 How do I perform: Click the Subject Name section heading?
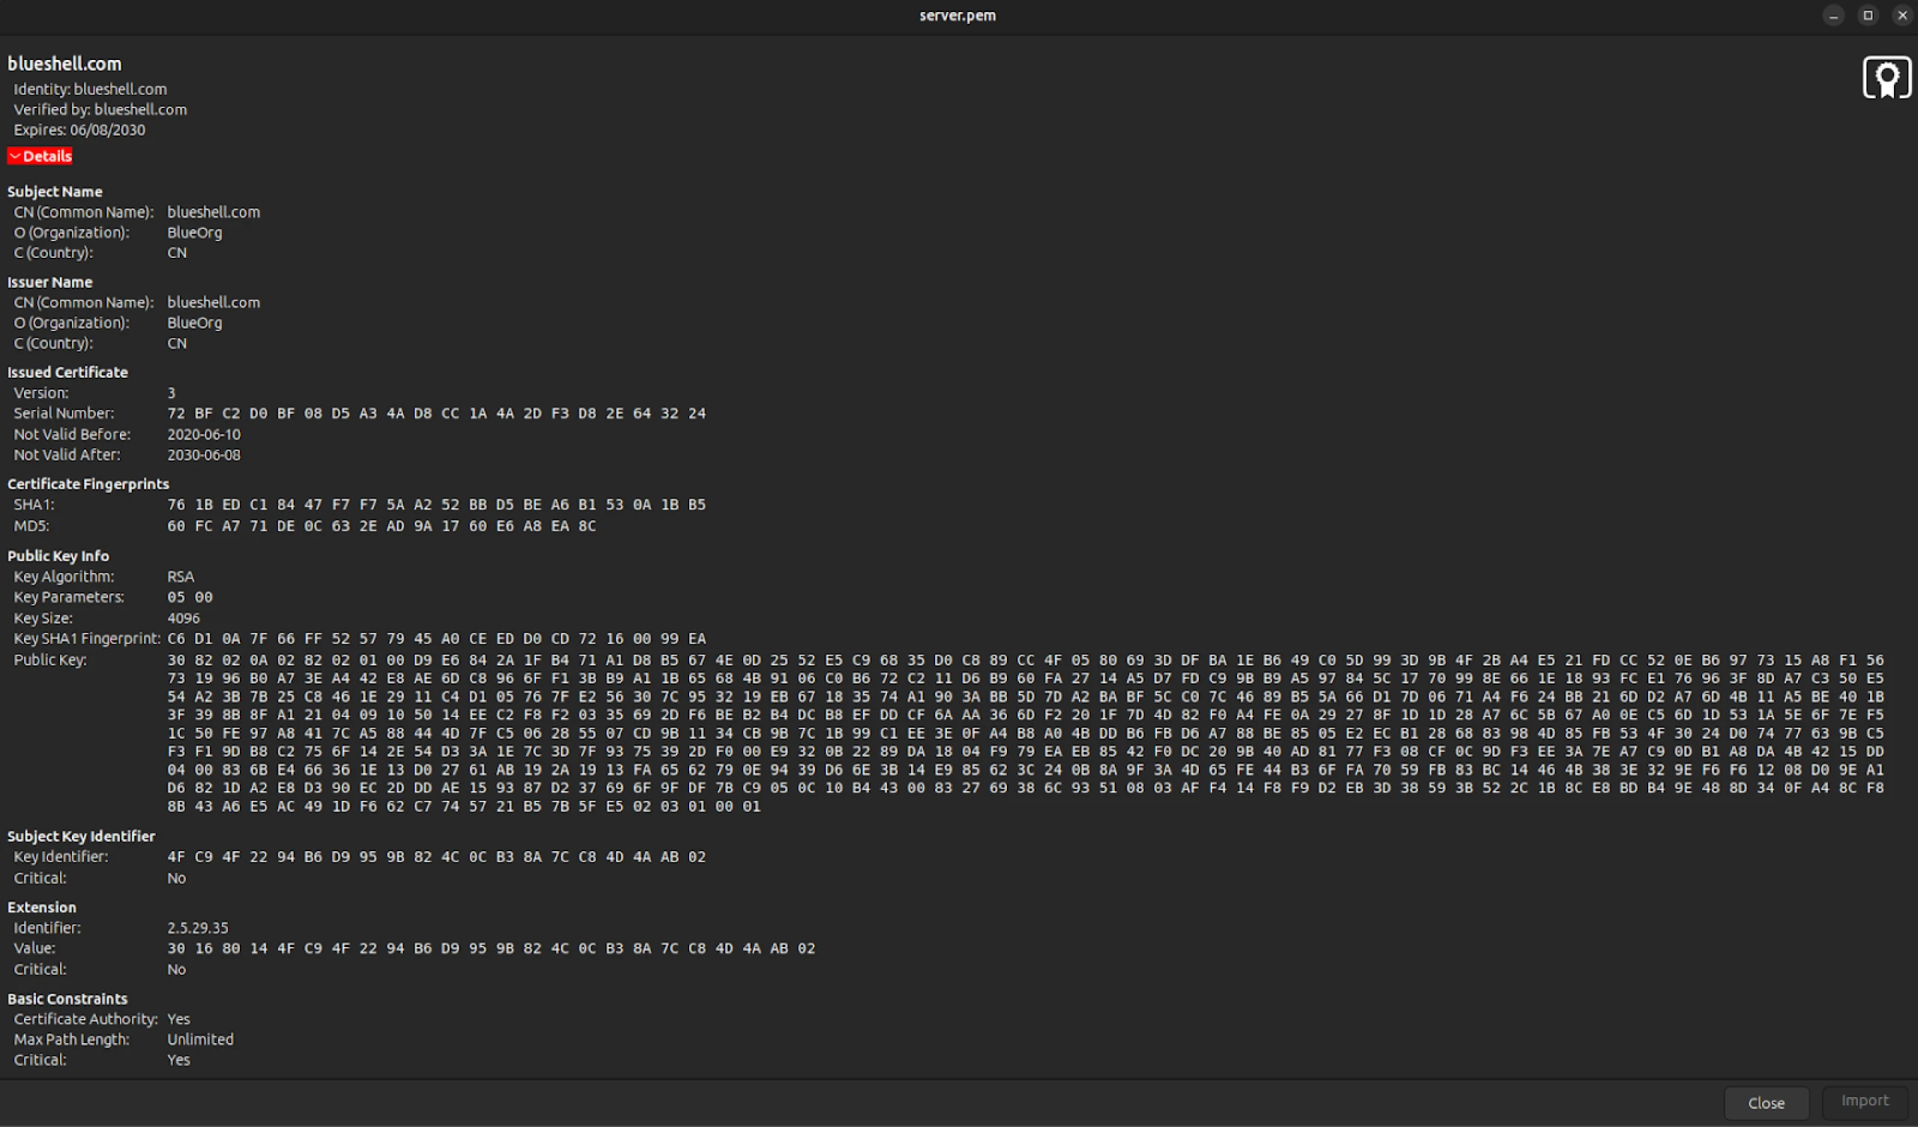click(x=55, y=192)
